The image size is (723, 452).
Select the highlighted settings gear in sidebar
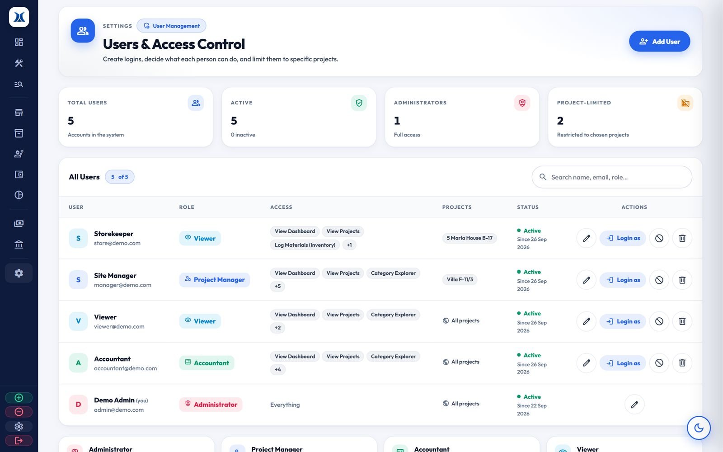pos(19,273)
